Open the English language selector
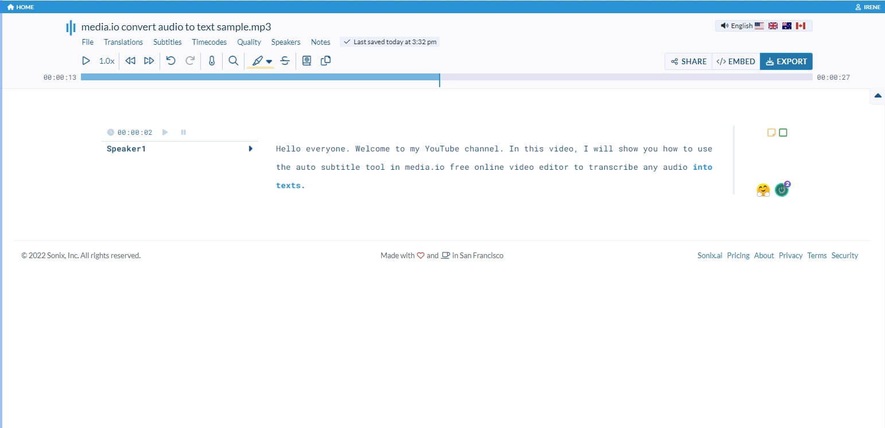885x428 pixels. click(x=764, y=26)
